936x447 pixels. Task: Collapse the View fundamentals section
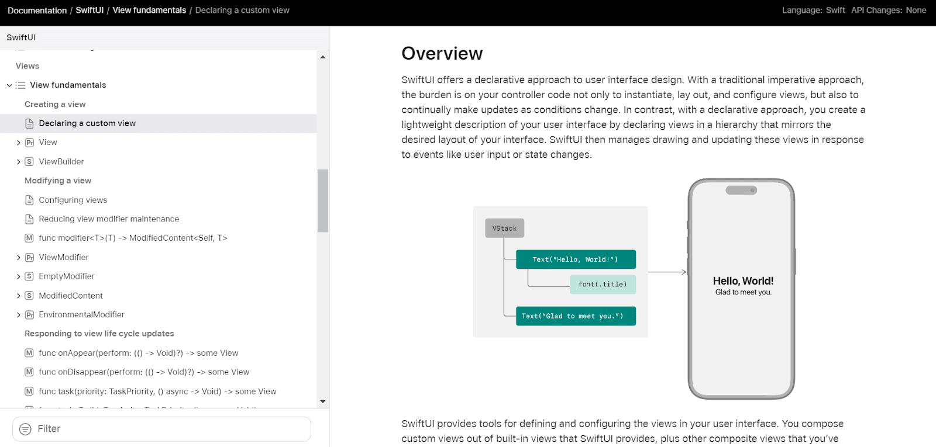[9, 85]
